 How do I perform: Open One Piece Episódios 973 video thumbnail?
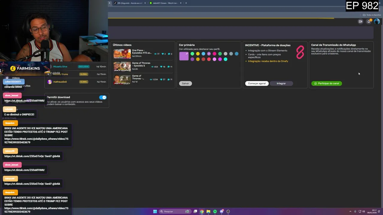tap(122, 54)
